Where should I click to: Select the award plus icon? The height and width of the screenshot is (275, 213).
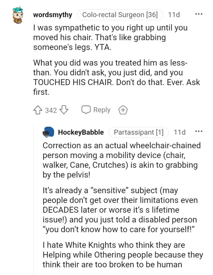[123, 110]
